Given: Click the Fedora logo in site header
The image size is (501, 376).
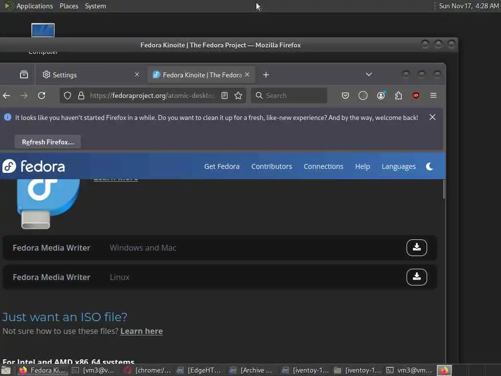Looking at the screenshot, I should click(x=34, y=166).
